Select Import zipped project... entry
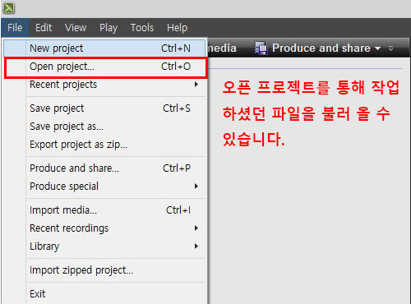This screenshot has height=304, width=411. tap(105, 270)
